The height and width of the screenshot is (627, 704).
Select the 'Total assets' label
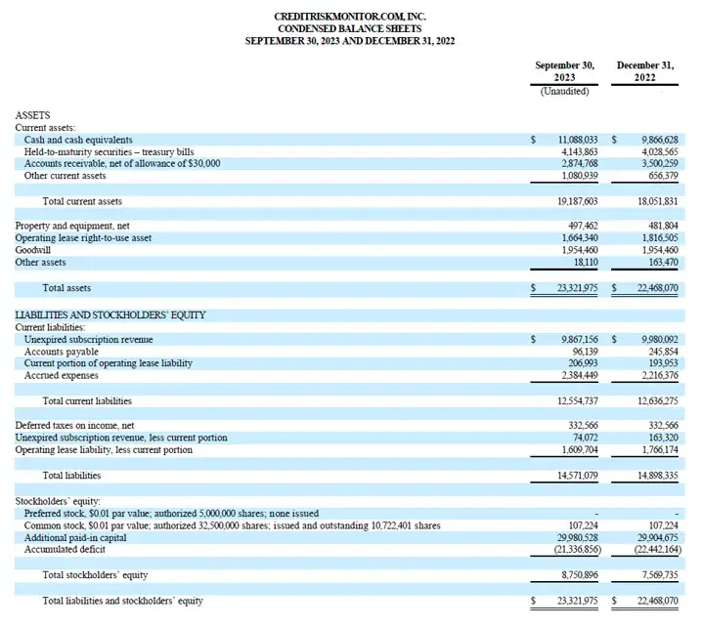pos(66,288)
